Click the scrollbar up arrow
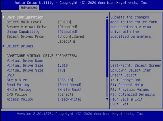The width and height of the screenshot is (163, 121). coord(107,17)
